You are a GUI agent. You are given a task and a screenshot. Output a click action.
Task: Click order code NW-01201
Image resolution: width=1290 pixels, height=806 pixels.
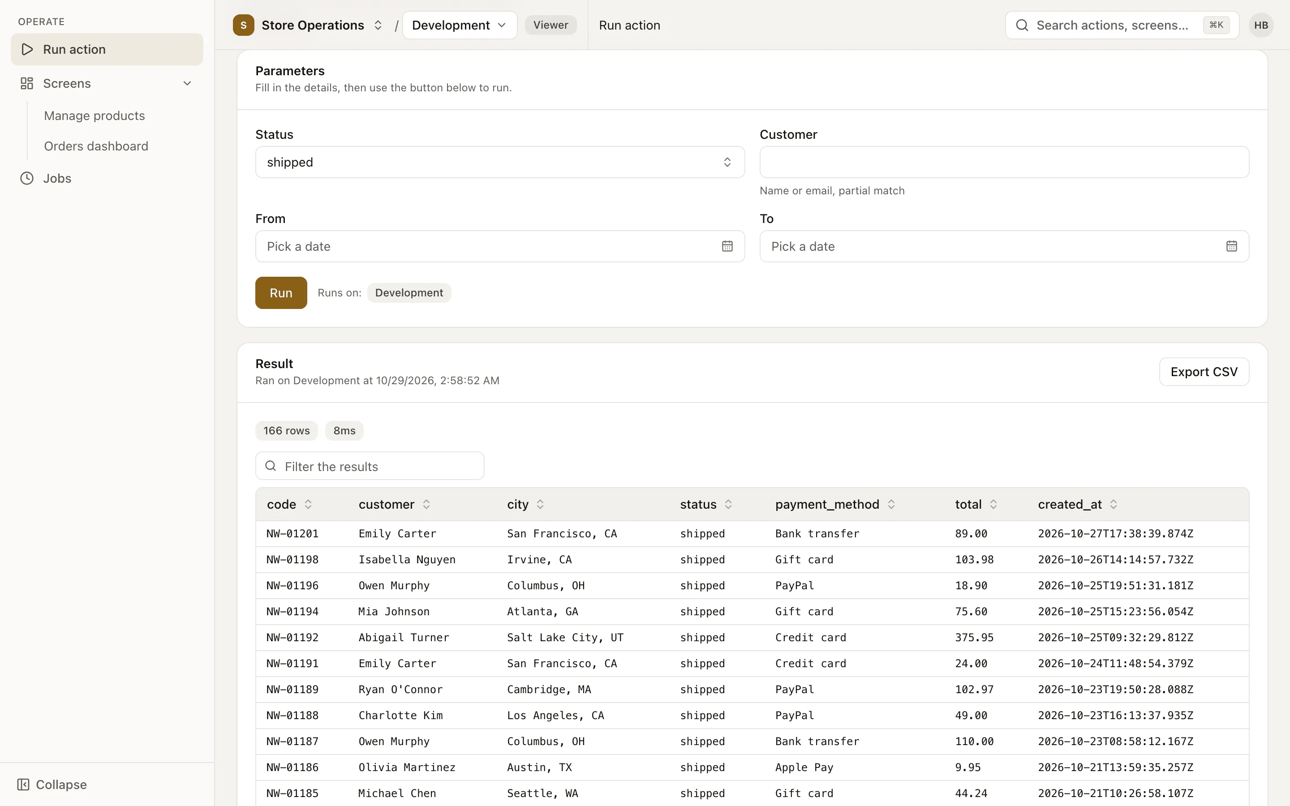[292, 534]
